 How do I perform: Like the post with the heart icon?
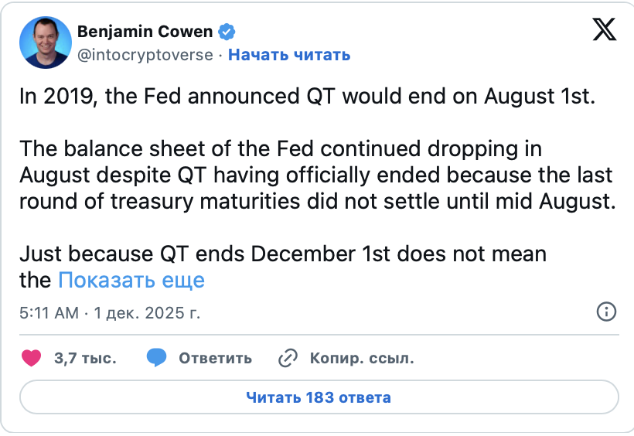31,358
